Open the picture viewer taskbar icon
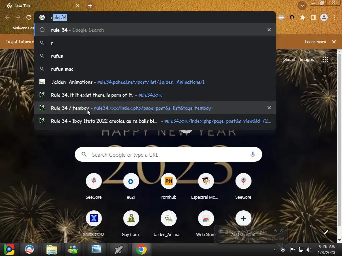This screenshot has height=256, width=342. click(x=97, y=249)
